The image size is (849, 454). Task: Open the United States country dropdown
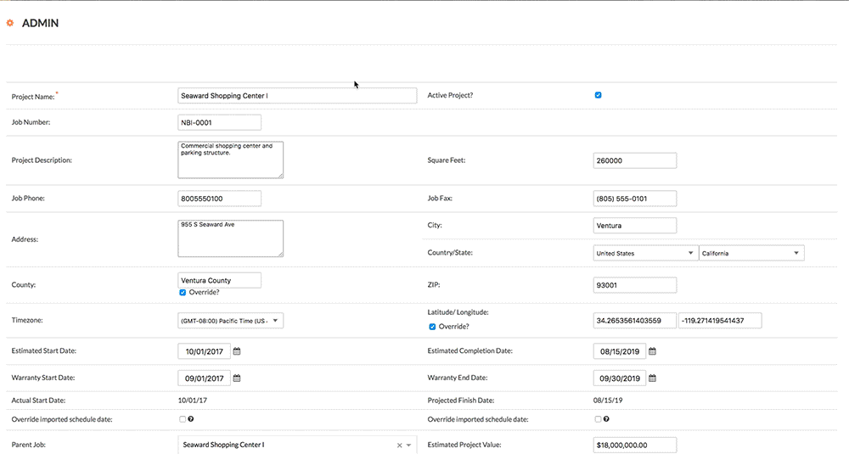pos(644,253)
